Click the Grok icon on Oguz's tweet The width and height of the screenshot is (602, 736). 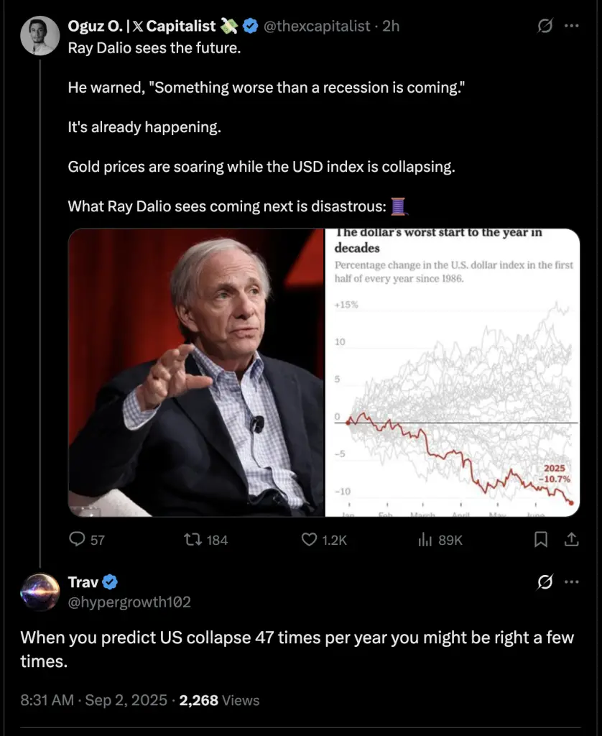tap(545, 26)
